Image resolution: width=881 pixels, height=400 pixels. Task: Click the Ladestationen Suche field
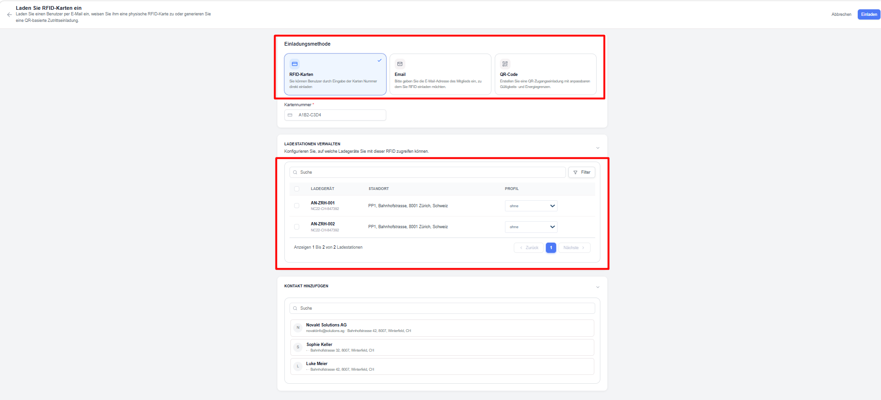427,172
